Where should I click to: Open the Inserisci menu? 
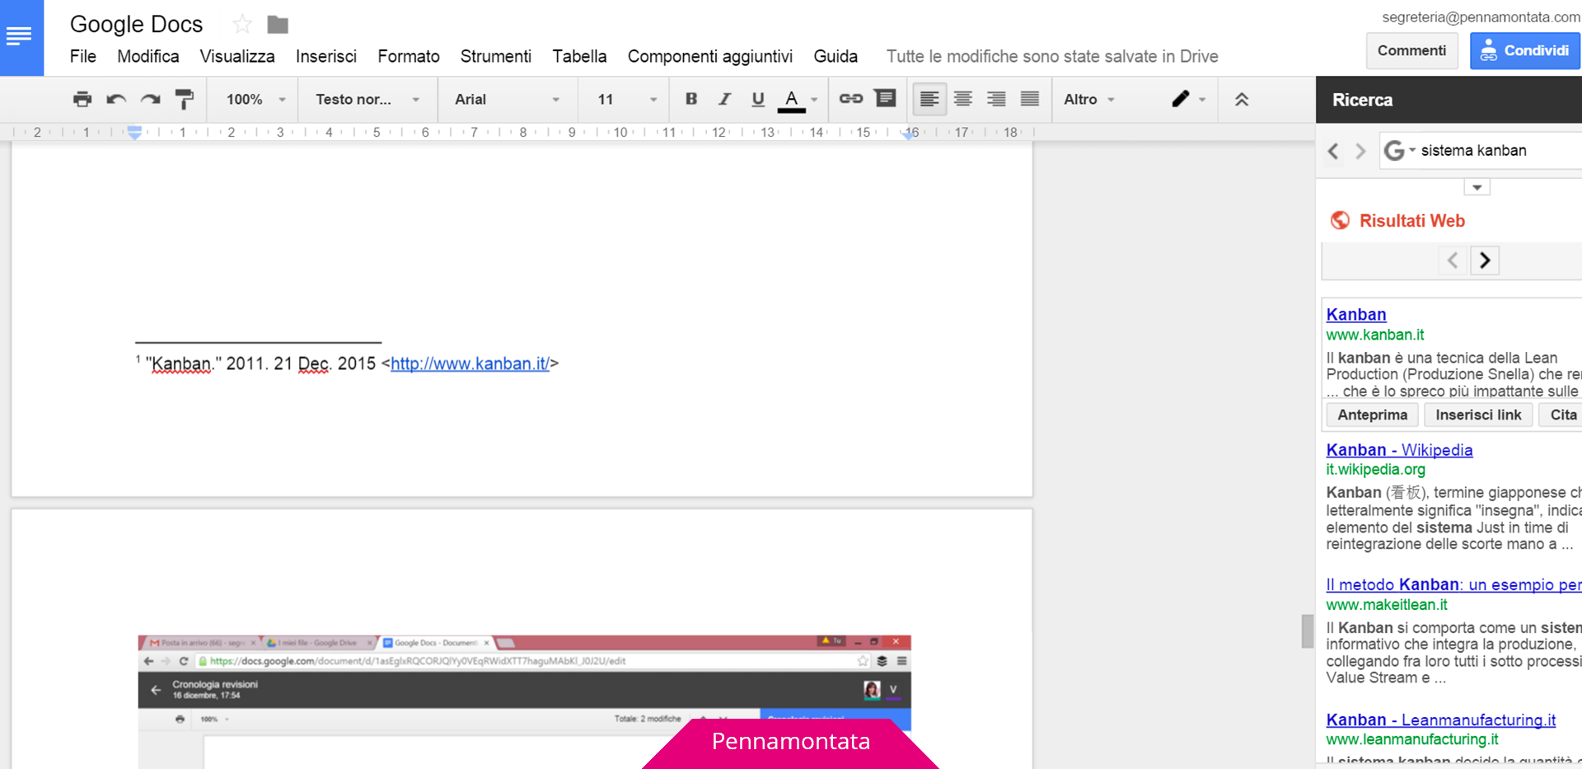click(325, 56)
